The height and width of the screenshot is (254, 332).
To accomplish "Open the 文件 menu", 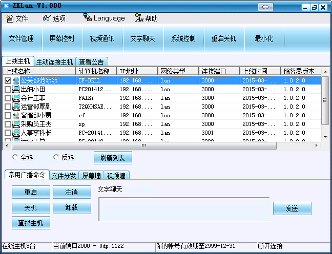I will pyautogui.click(x=16, y=18).
